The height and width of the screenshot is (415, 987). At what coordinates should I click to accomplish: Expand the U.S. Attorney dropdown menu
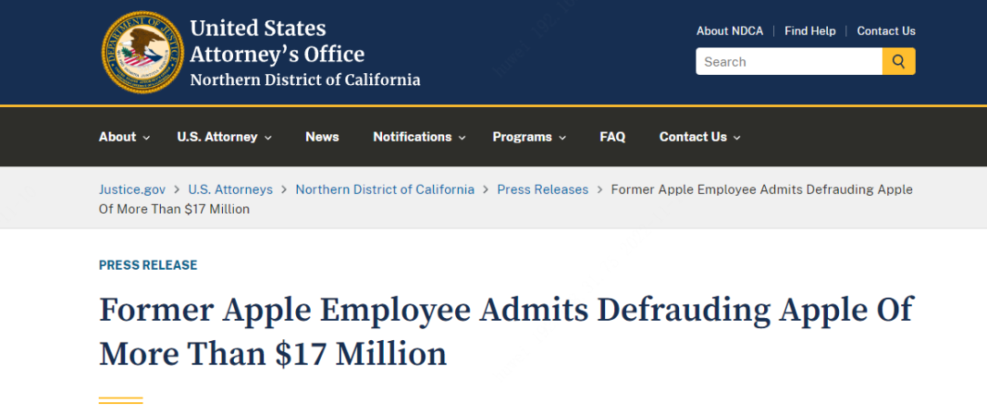click(x=224, y=137)
